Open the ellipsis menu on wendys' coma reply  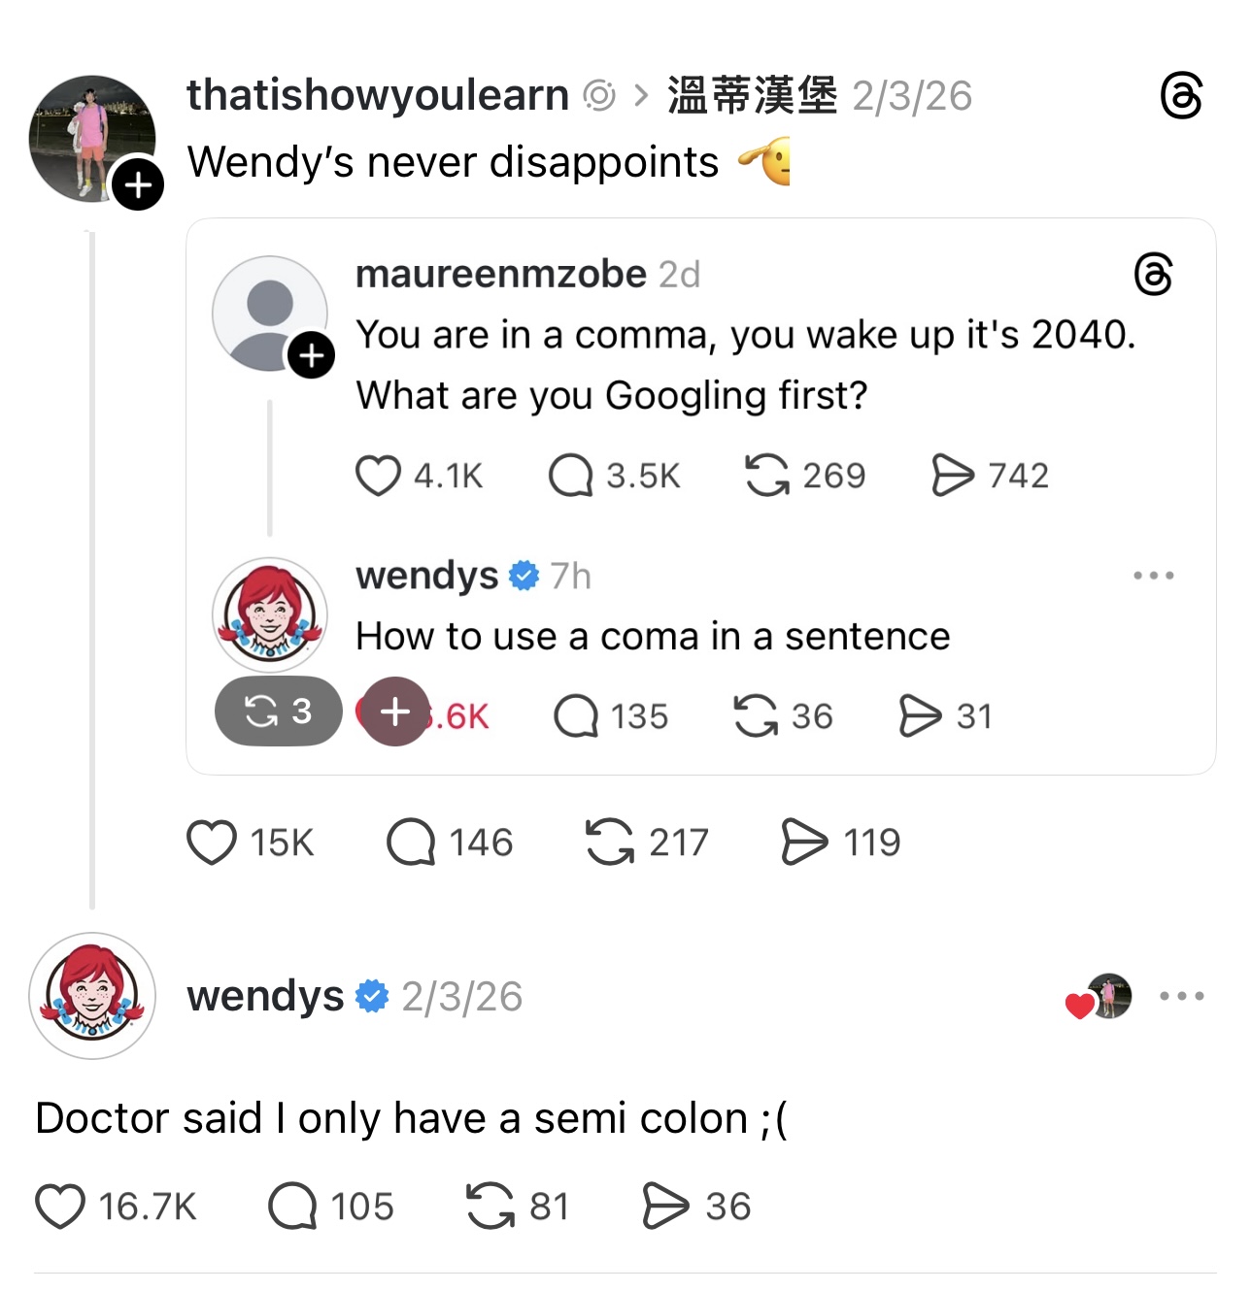coord(1152,575)
